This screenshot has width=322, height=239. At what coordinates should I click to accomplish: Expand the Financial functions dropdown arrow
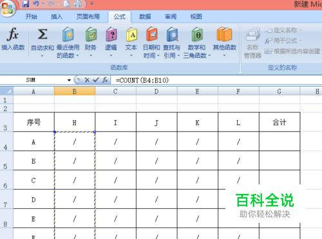(x=91, y=55)
